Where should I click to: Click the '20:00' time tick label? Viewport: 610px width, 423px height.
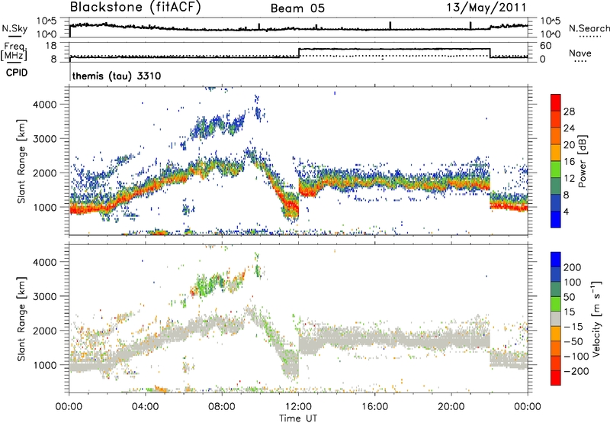(x=451, y=407)
